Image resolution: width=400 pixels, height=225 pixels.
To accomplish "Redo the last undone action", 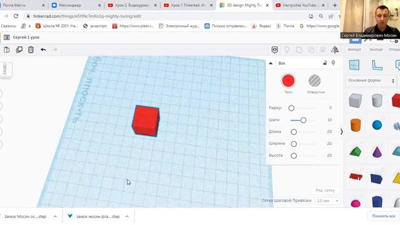I will (x=54, y=49).
